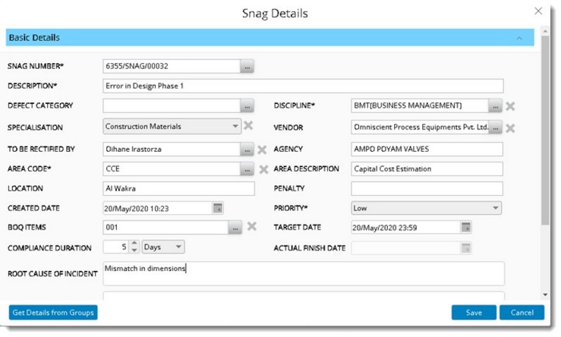Open the Target Date calendar picker
561x337 pixels.
[466, 227]
